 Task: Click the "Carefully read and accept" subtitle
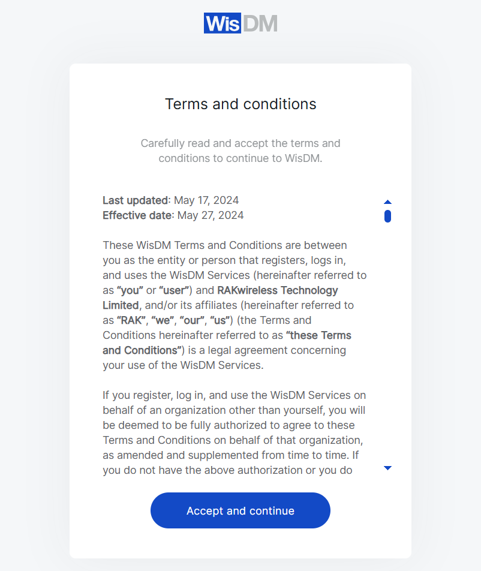[x=240, y=151]
